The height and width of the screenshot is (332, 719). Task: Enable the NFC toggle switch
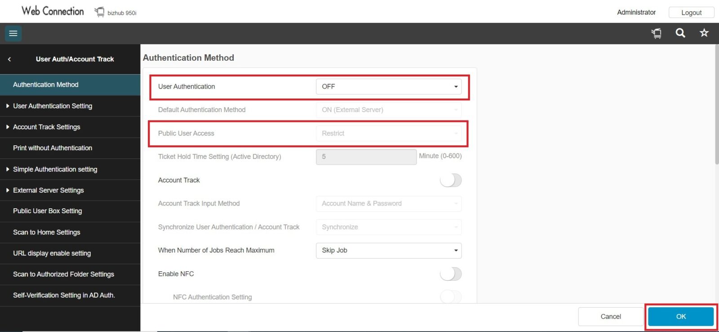click(451, 274)
